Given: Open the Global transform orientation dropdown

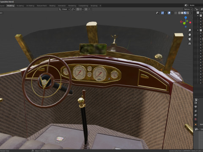Looking at the screenshot, I should click(64, 9).
